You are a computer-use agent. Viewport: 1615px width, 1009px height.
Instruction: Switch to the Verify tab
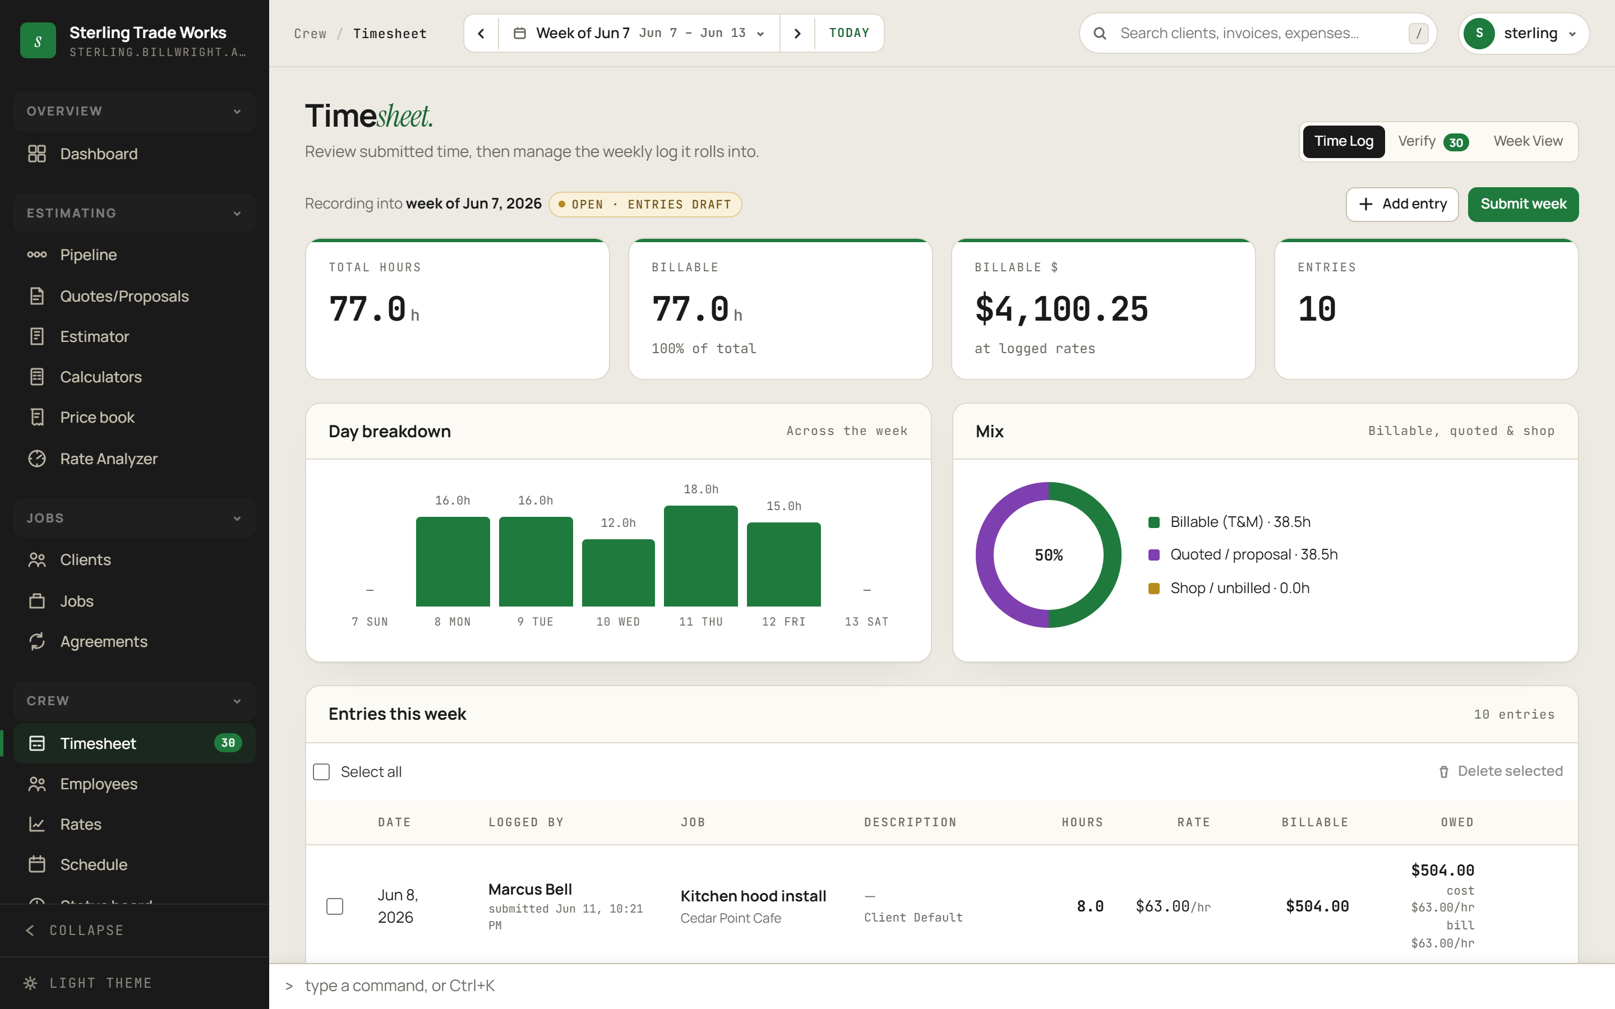click(1433, 141)
